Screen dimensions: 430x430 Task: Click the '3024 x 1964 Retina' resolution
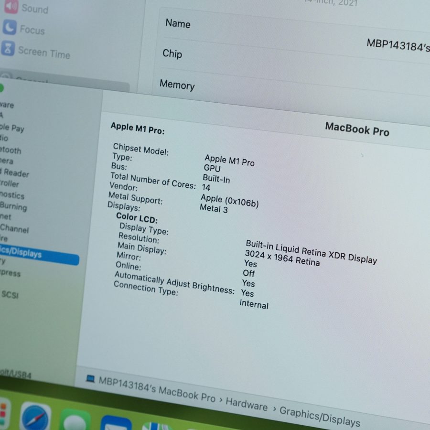click(x=282, y=258)
